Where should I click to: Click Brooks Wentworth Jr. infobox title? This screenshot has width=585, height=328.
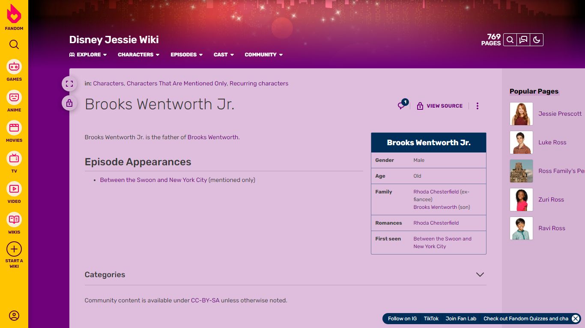[x=429, y=143]
